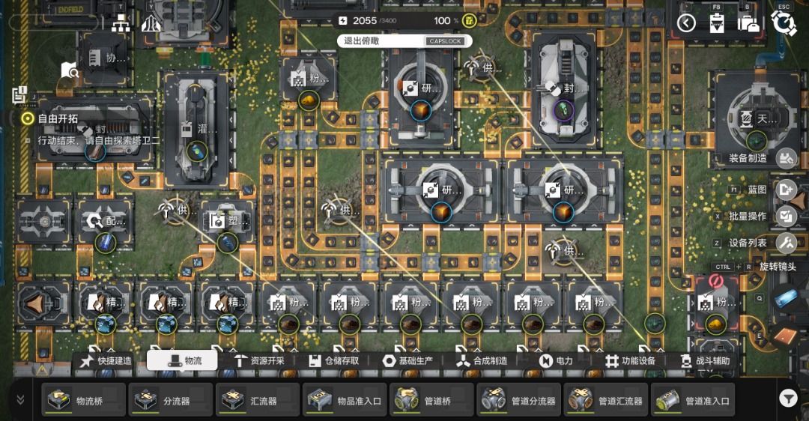Click the yellow power battery icon
This screenshot has width=809, height=421.
[468, 21]
